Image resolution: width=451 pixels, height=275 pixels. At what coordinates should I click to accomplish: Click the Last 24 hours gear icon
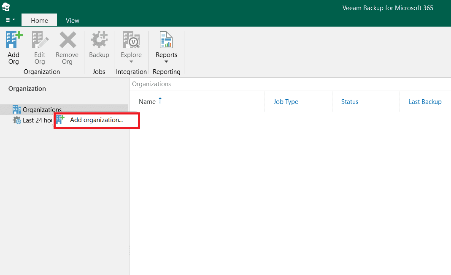click(x=17, y=120)
